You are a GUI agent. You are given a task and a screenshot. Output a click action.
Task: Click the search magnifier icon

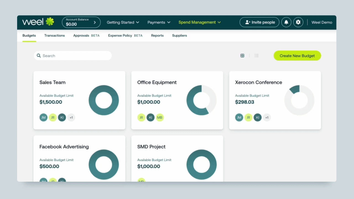pos(39,56)
